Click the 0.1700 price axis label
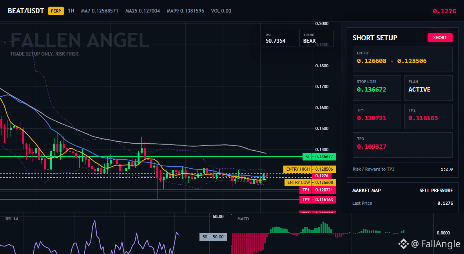This screenshot has width=464, height=254. point(322,86)
